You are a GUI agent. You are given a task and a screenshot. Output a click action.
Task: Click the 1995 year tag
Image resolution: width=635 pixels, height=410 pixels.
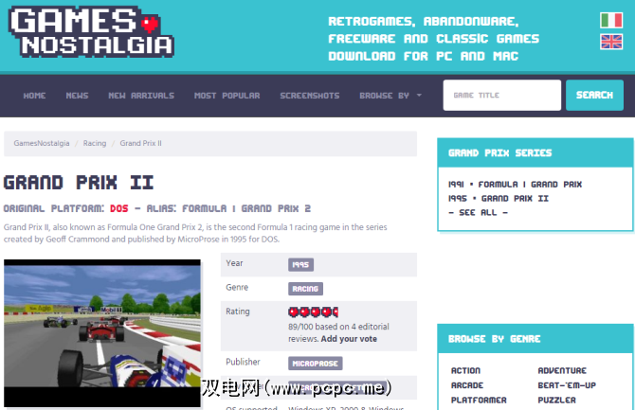click(x=300, y=265)
